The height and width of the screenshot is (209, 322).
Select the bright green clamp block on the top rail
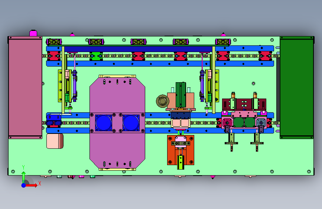pos(96,56)
